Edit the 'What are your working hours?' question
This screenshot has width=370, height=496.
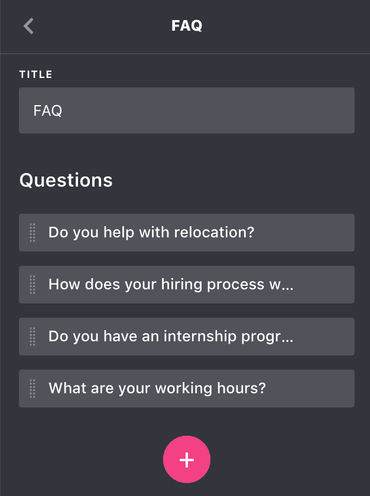pos(187,388)
